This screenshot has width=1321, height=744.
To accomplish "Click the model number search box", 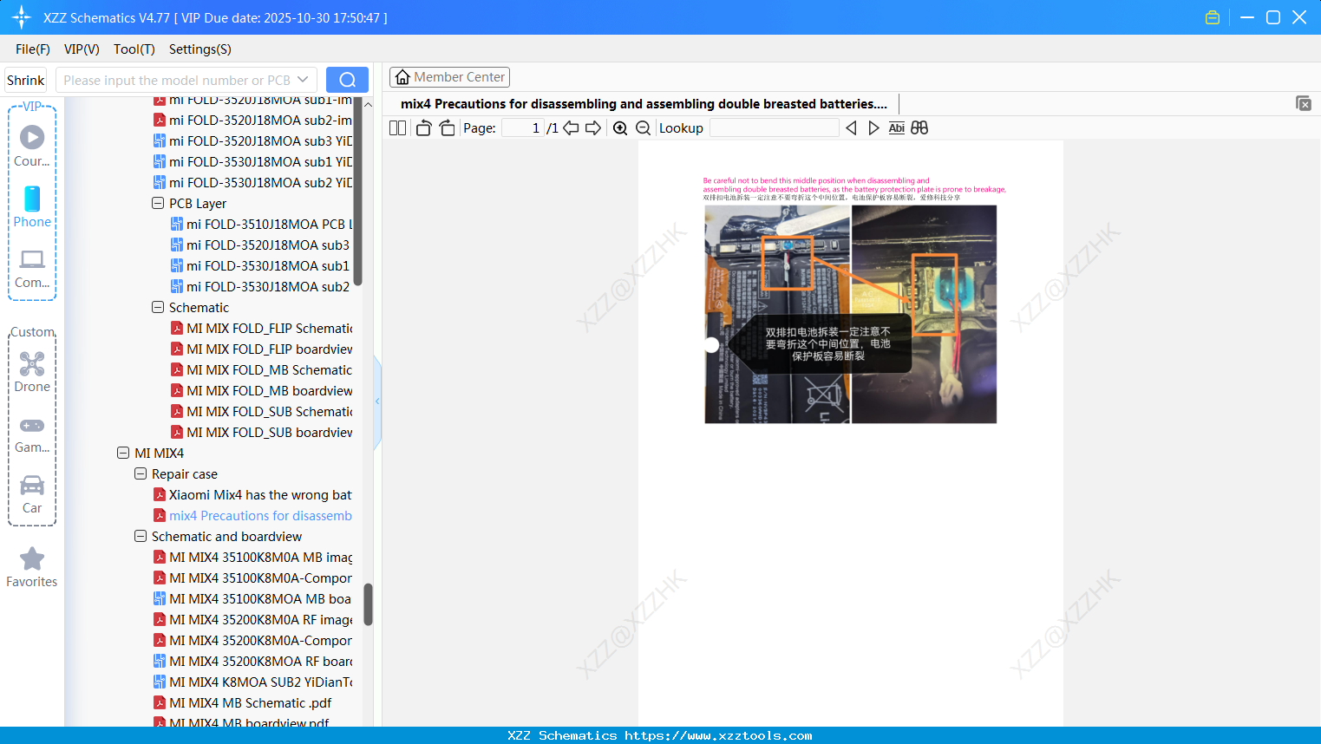I will 186,80.
